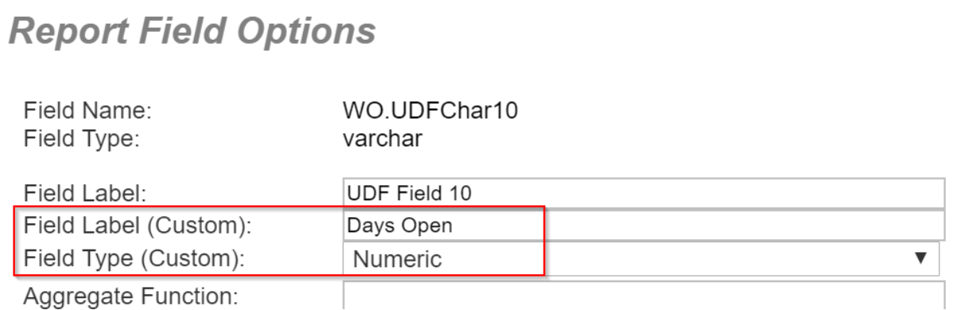Click the Aggregate Function caption
The width and height of the screenshot is (953, 310).
point(130,296)
